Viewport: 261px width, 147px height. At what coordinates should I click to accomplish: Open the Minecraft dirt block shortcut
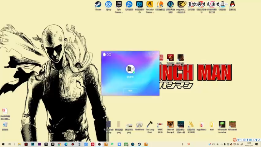(x=232, y=126)
